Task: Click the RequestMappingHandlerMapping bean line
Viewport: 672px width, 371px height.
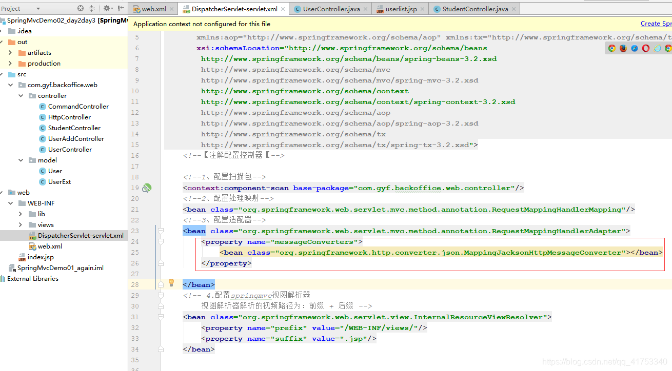Action: click(409, 210)
